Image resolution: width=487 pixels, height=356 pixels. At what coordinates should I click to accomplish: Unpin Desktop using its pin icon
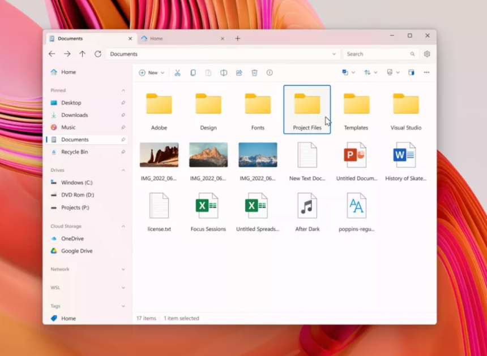123,102
